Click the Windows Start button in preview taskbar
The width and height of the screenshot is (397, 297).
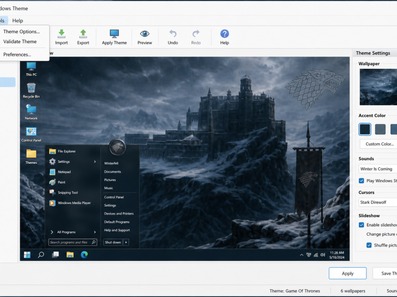[27, 255]
